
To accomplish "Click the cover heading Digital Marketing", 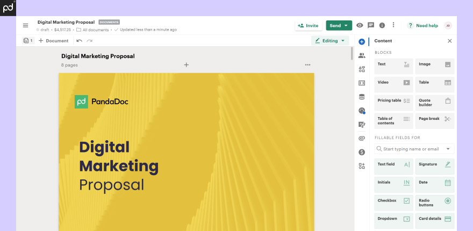I will tap(119, 156).
